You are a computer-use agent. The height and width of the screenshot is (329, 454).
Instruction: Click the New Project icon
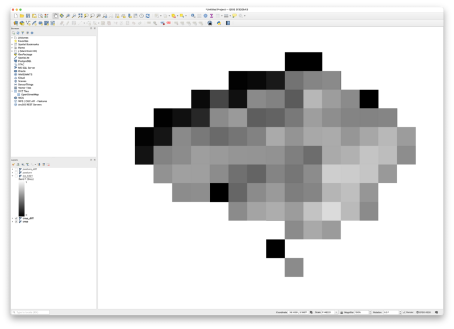coord(16,16)
